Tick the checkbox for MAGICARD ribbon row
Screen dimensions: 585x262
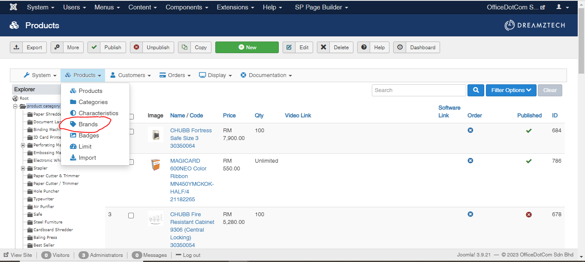pos(131,162)
